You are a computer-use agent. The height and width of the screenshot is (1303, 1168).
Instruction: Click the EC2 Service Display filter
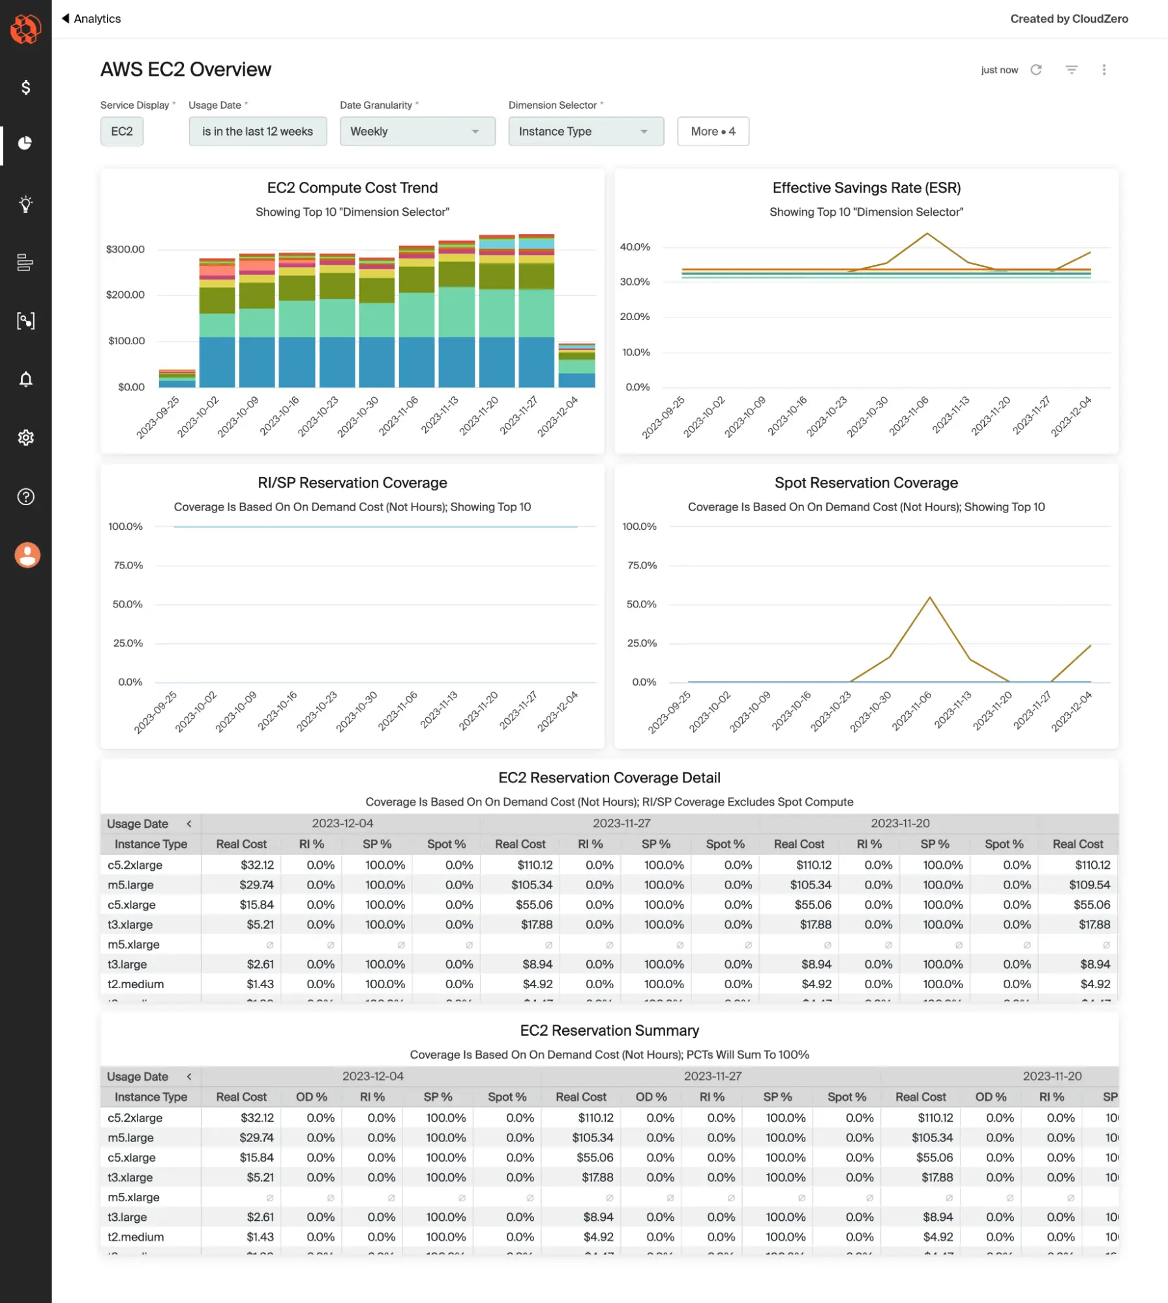pyautogui.click(x=122, y=131)
